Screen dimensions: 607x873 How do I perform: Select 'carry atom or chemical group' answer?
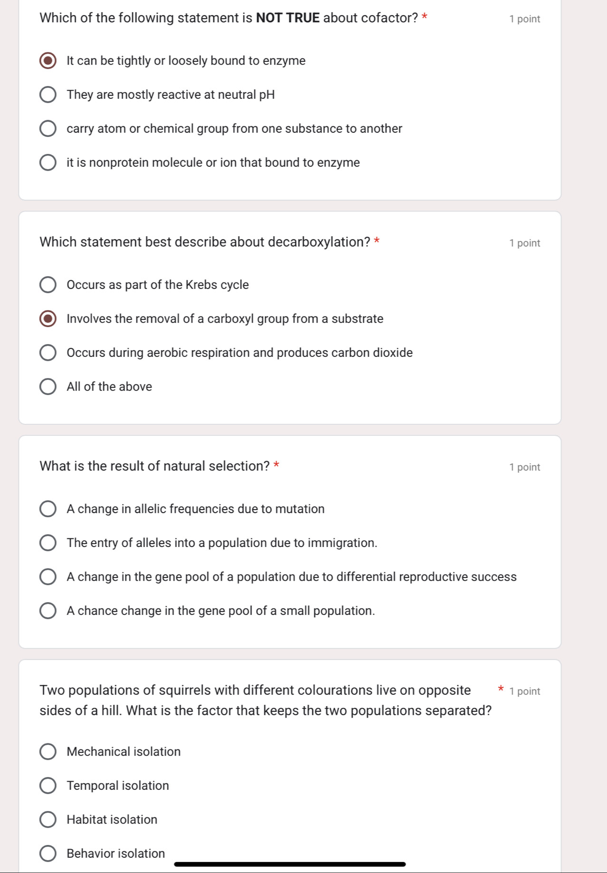click(x=48, y=129)
